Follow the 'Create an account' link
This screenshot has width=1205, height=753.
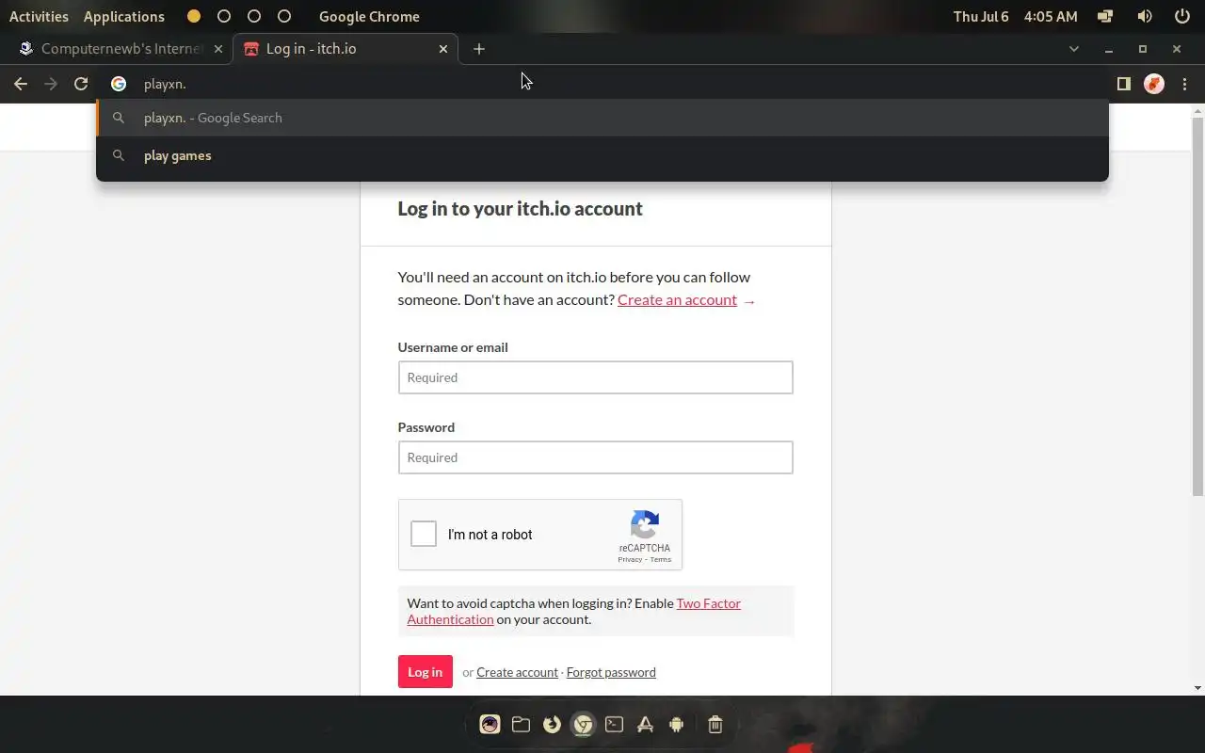677,299
